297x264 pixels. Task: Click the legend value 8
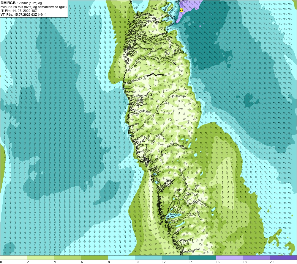109,262
